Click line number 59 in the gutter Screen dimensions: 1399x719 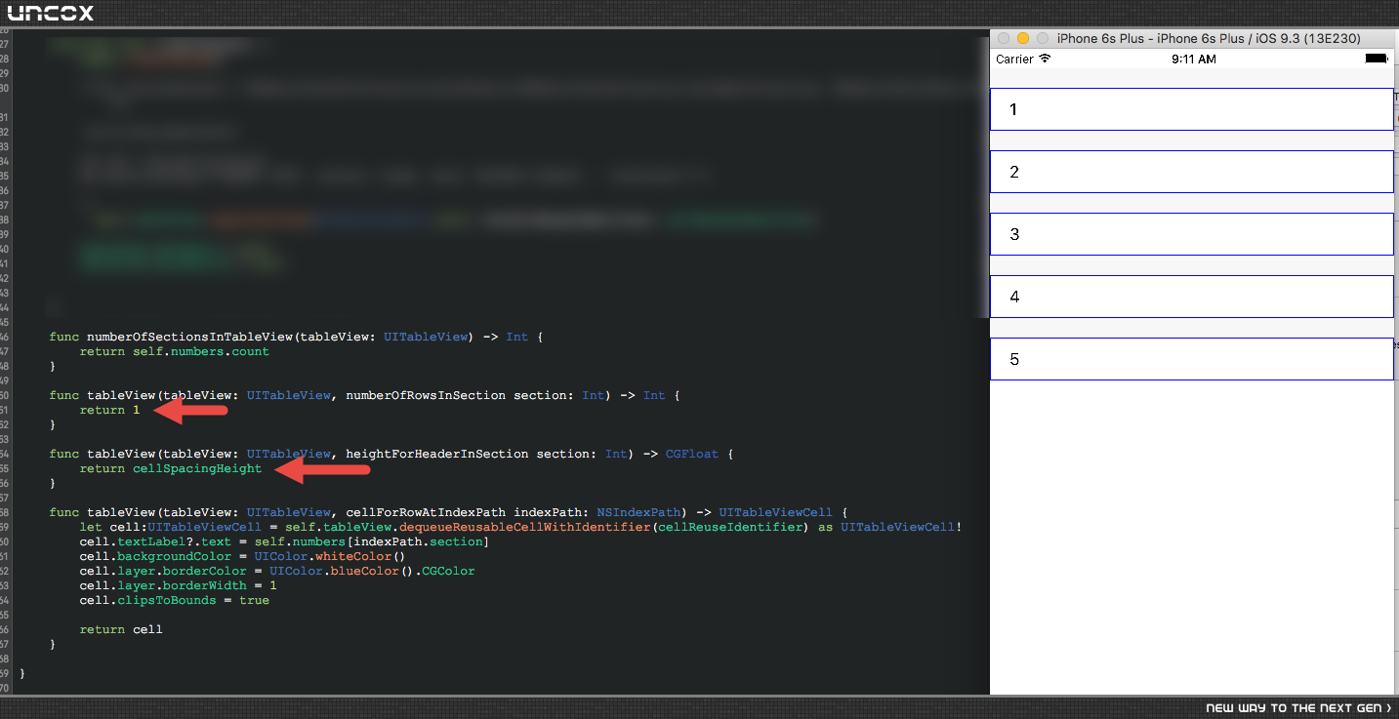coord(5,527)
